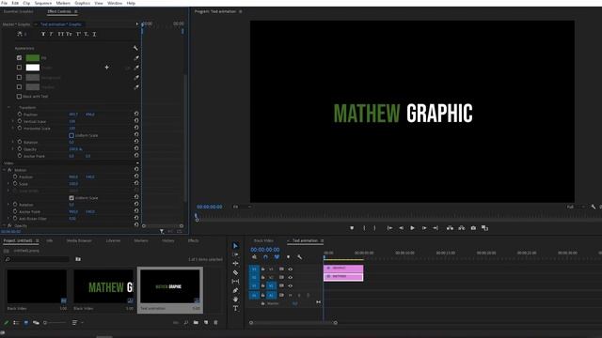Click New Bin icon in Project panel

coord(197,323)
